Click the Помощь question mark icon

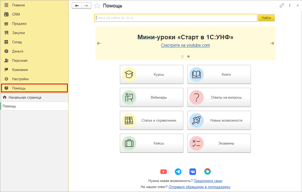point(6,88)
